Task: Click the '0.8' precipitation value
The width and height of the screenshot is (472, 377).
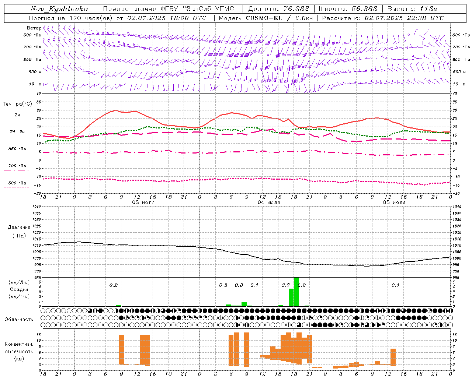Action: 239,285
